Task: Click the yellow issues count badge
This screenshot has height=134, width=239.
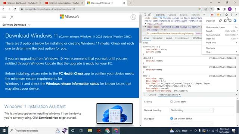Action: [219, 15]
